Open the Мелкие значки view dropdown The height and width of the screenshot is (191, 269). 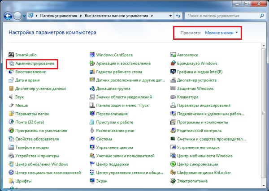pyautogui.click(x=221, y=33)
